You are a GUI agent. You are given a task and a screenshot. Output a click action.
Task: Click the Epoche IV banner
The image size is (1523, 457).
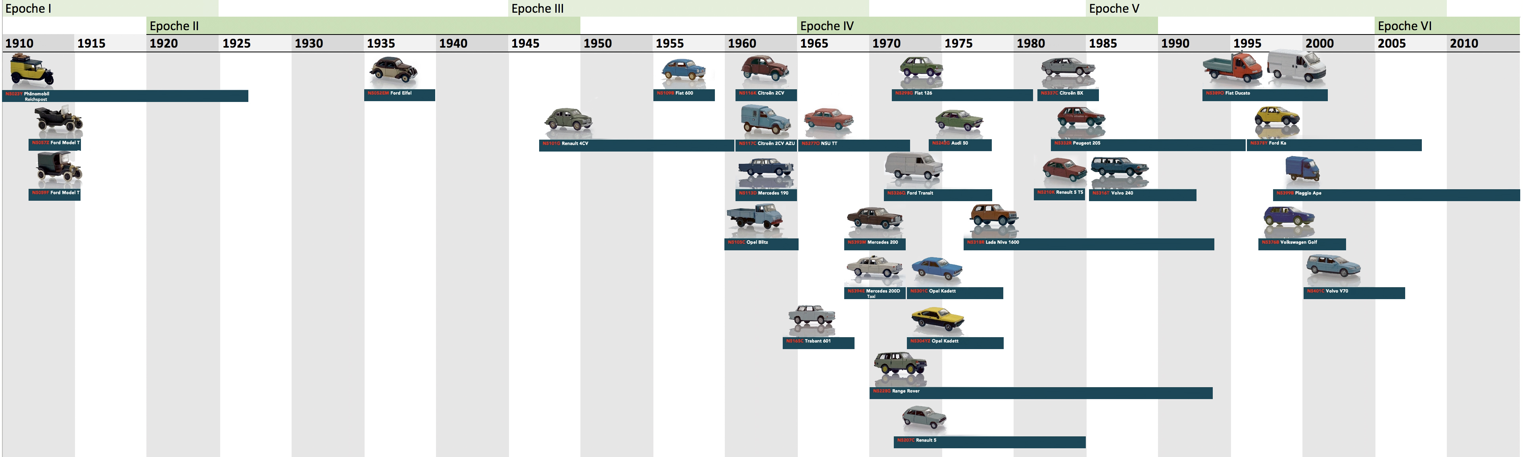(826, 25)
